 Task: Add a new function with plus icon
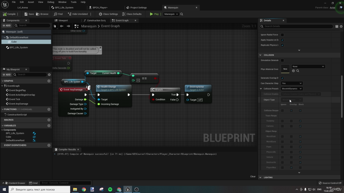coord(49,109)
